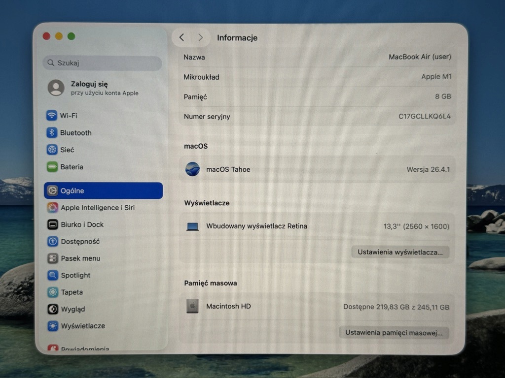Click Dostępne 219,83 GB z 245,11 GB
This screenshot has width=505, height=378.
[x=396, y=307]
